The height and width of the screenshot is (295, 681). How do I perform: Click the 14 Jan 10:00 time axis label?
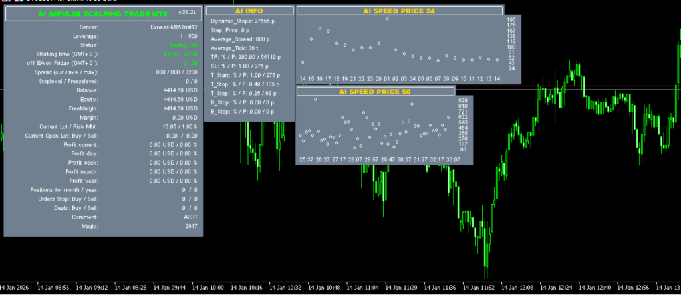(x=207, y=288)
